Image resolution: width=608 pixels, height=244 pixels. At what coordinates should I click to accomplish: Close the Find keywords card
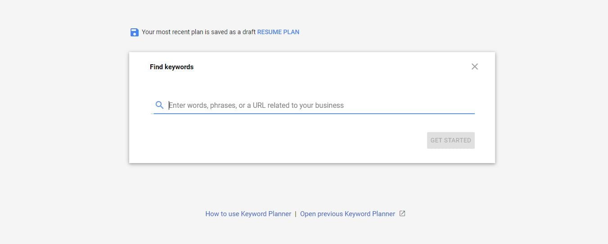pyautogui.click(x=474, y=67)
